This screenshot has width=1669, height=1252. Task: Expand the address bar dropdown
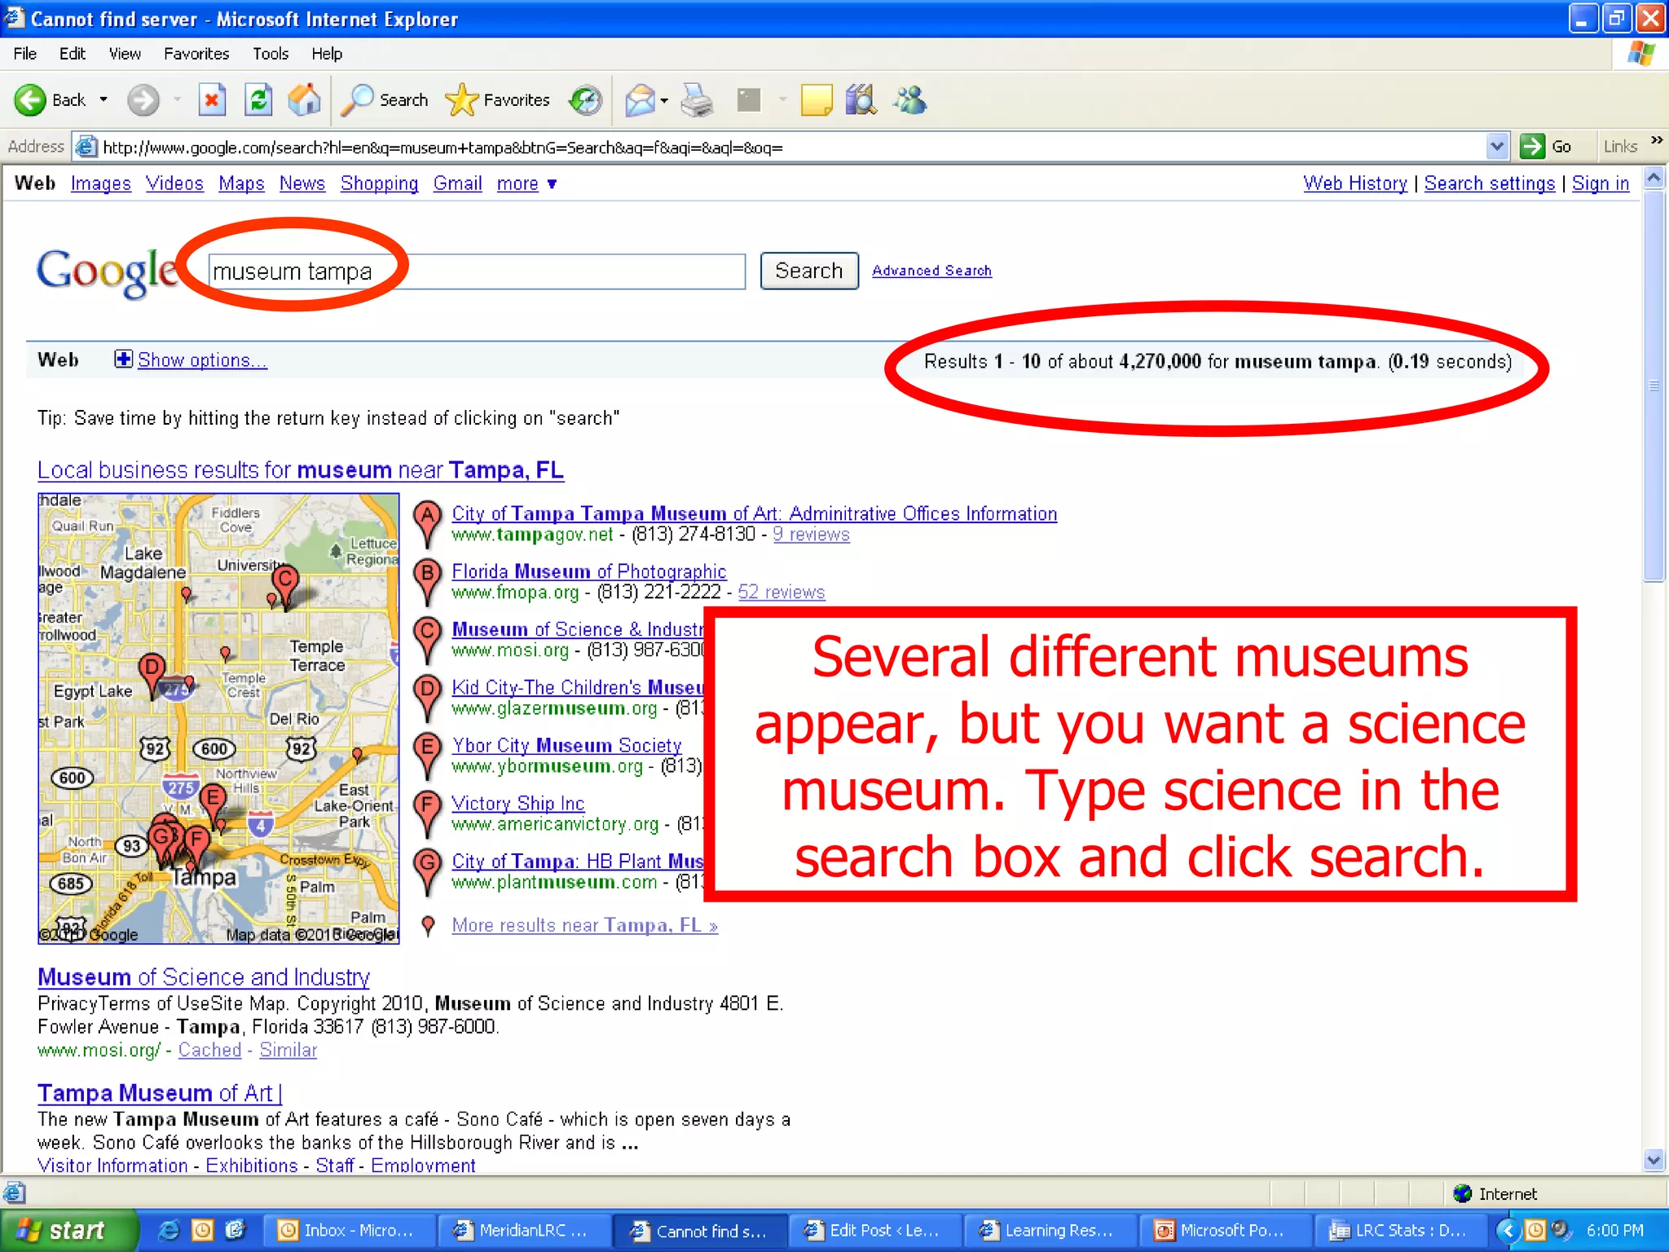point(1496,147)
